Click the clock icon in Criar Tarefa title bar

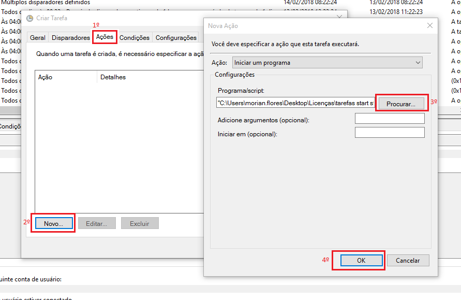point(29,19)
